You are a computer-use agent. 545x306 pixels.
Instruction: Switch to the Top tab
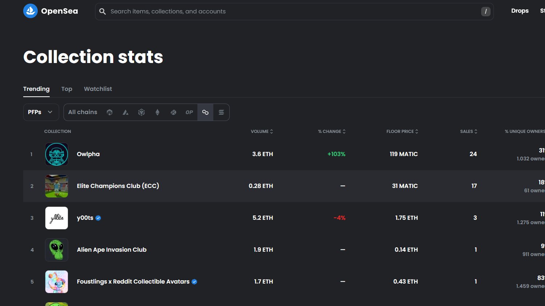click(67, 89)
